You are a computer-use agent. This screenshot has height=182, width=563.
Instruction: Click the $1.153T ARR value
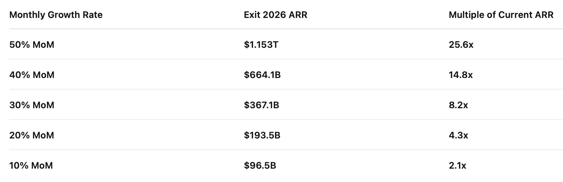[261, 45]
